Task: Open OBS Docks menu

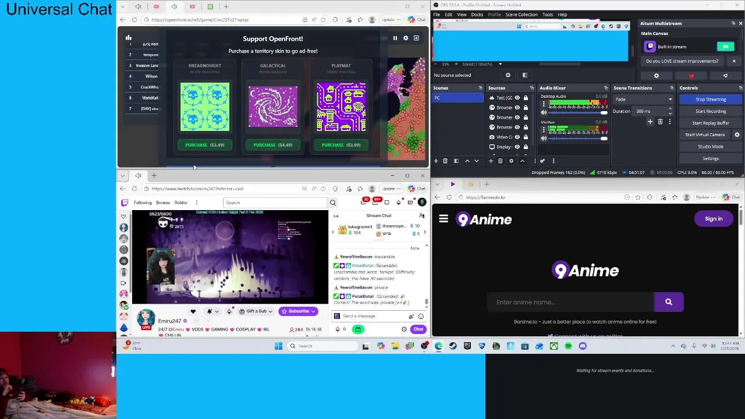Action: (x=477, y=15)
